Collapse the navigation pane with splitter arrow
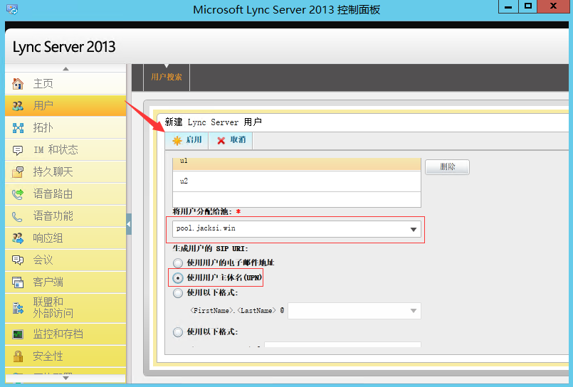The height and width of the screenshot is (387, 573). click(129, 224)
